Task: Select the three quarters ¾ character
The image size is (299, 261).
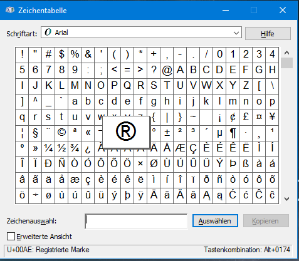Action: tap(75, 149)
